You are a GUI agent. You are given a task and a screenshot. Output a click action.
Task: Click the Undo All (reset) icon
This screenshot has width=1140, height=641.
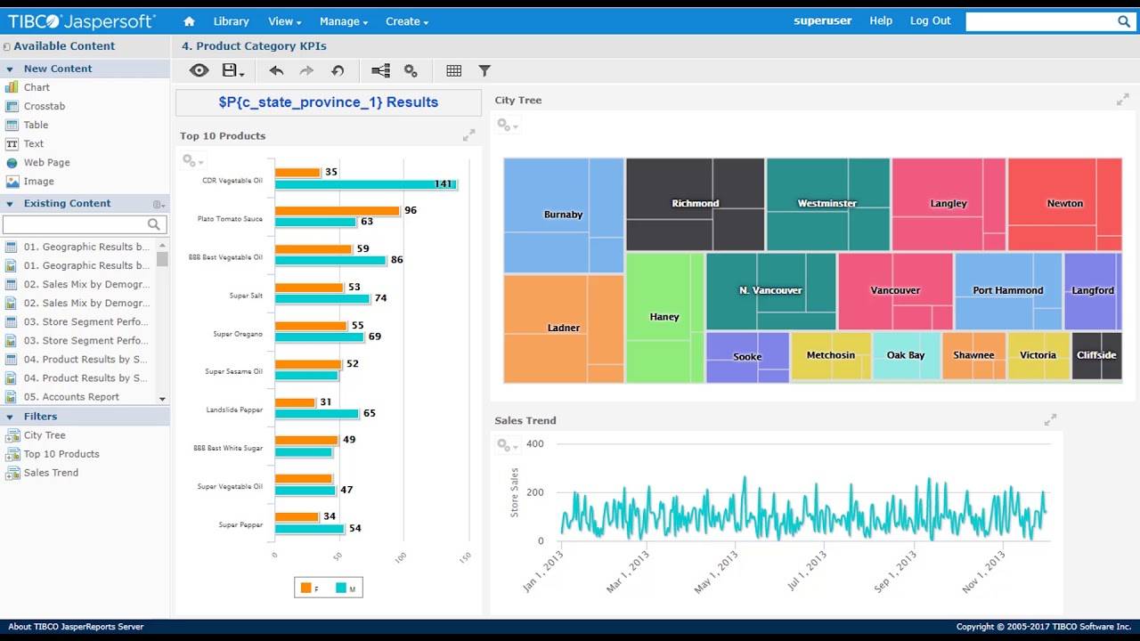(x=338, y=70)
